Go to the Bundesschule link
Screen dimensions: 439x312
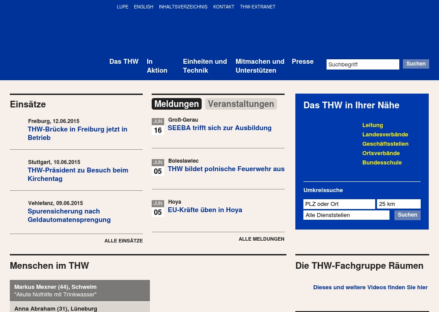tap(382, 163)
